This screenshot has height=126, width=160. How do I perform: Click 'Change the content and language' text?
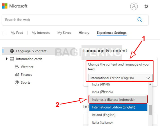[119, 67]
